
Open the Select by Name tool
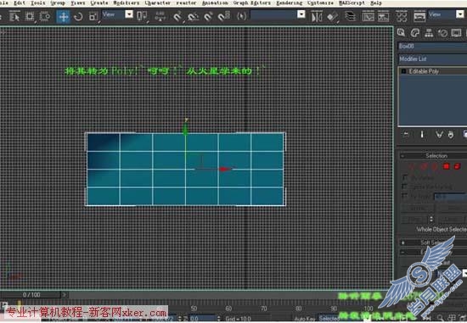(14, 16)
